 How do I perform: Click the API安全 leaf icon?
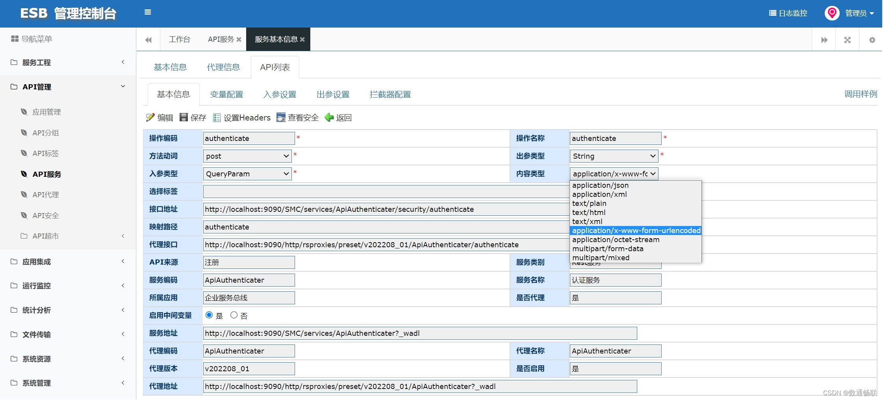point(24,215)
